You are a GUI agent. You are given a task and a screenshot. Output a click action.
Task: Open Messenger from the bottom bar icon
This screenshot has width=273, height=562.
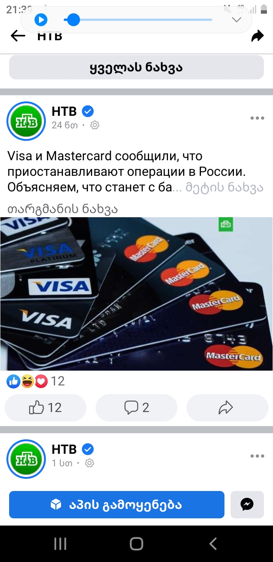pos(247,505)
